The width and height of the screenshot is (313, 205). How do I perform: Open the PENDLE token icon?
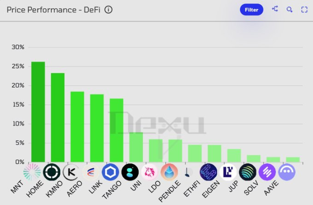click(189, 172)
